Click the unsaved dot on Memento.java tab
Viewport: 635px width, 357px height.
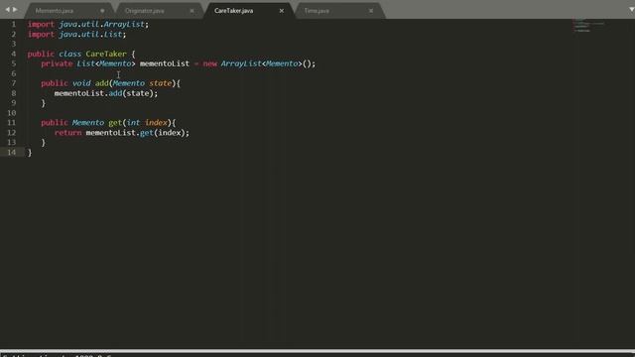coord(102,11)
